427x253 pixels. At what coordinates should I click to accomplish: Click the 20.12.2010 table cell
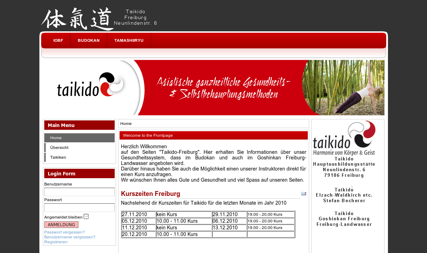tap(138, 234)
